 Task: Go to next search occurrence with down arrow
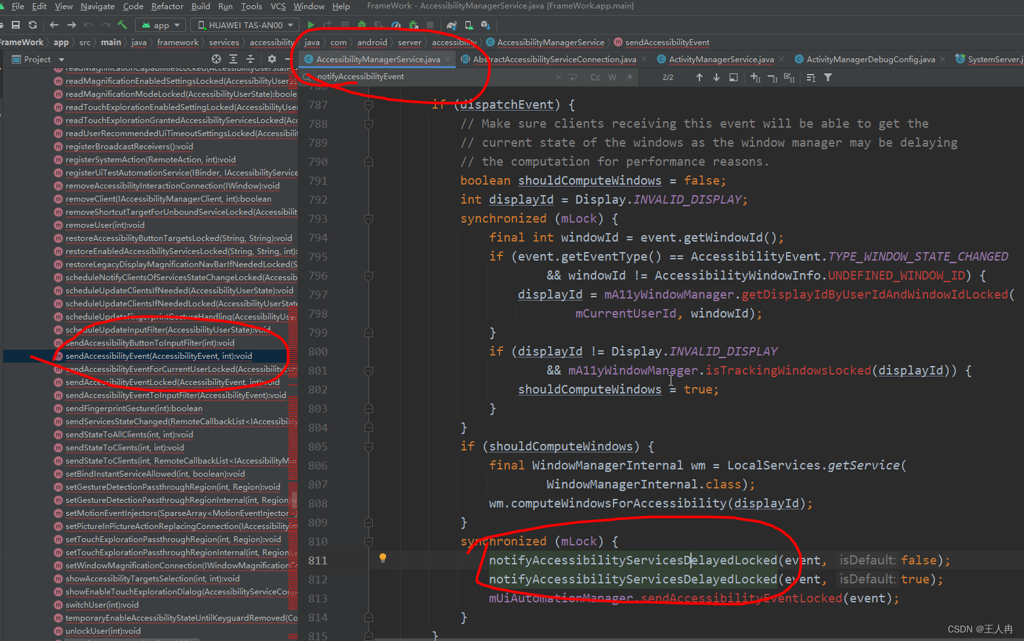pos(717,77)
